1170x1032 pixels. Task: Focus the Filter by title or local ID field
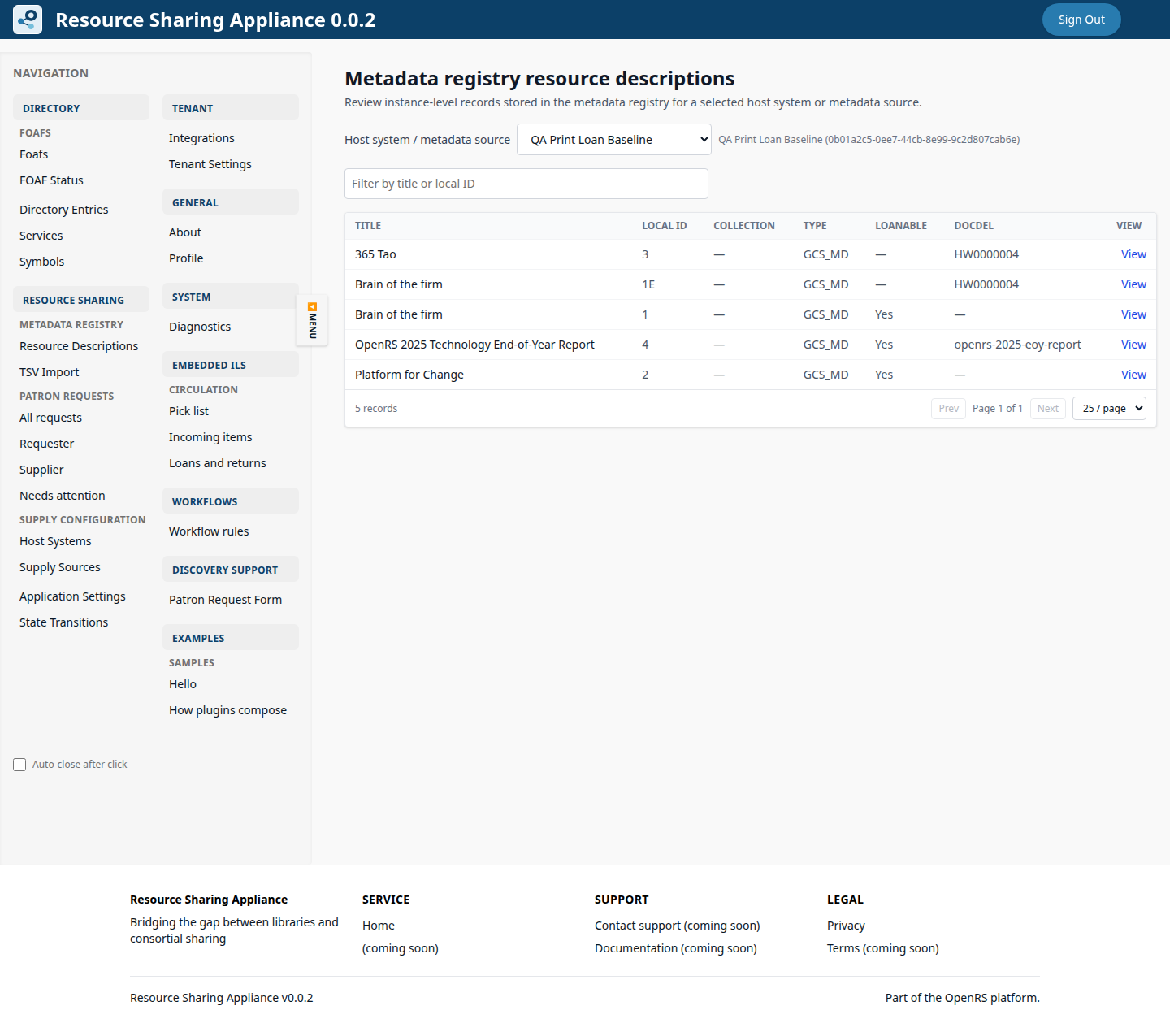[526, 184]
